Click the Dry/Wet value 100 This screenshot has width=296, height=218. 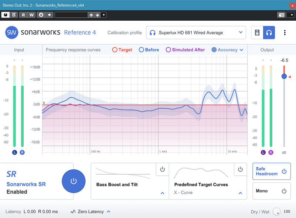[x=287, y=212]
